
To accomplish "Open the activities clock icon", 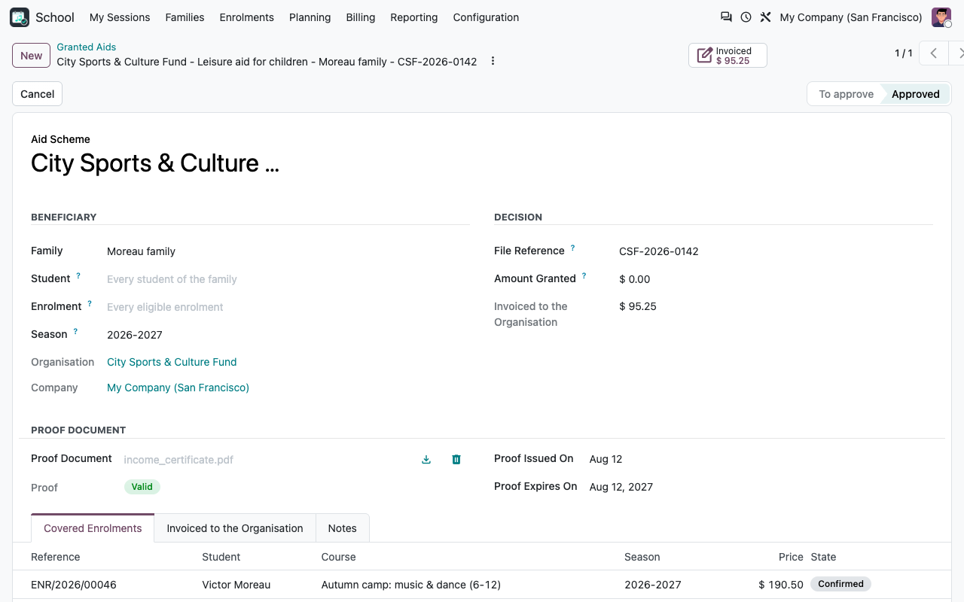I will (x=746, y=17).
